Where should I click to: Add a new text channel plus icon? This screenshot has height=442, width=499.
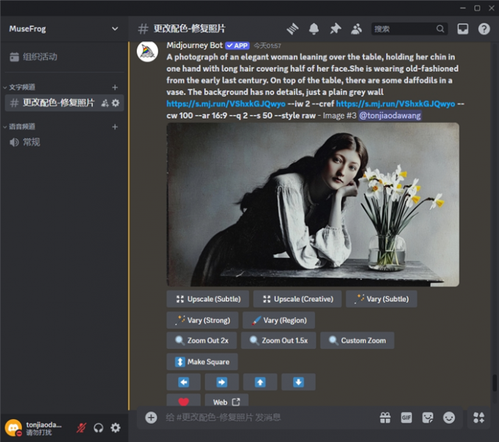115,87
